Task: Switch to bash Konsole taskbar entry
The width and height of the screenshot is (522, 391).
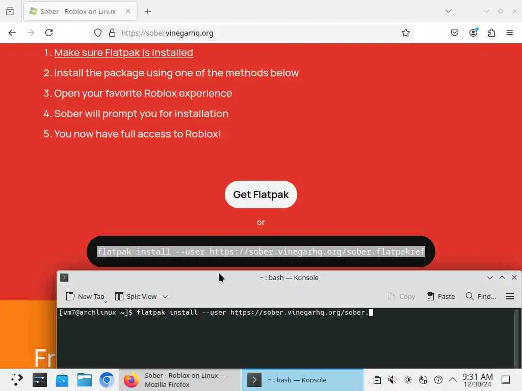Action: [302, 380]
